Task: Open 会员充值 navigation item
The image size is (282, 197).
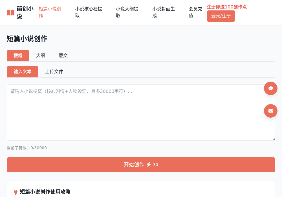Action: pyautogui.click(x=195, y=12)
